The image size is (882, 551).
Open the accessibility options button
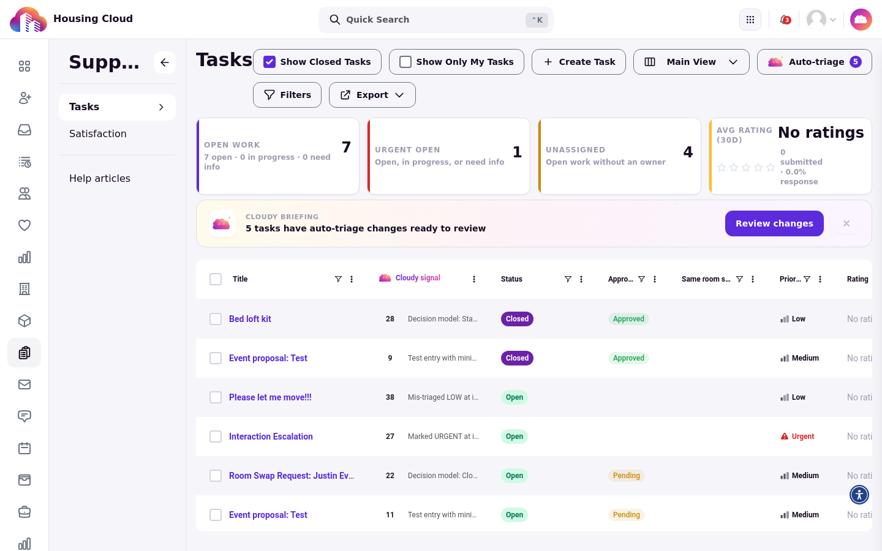point(859,495)
